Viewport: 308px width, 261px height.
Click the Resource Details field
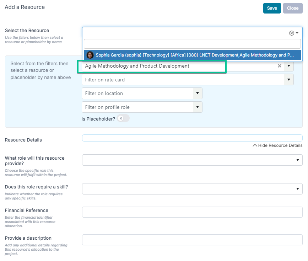tap(192, 138)
